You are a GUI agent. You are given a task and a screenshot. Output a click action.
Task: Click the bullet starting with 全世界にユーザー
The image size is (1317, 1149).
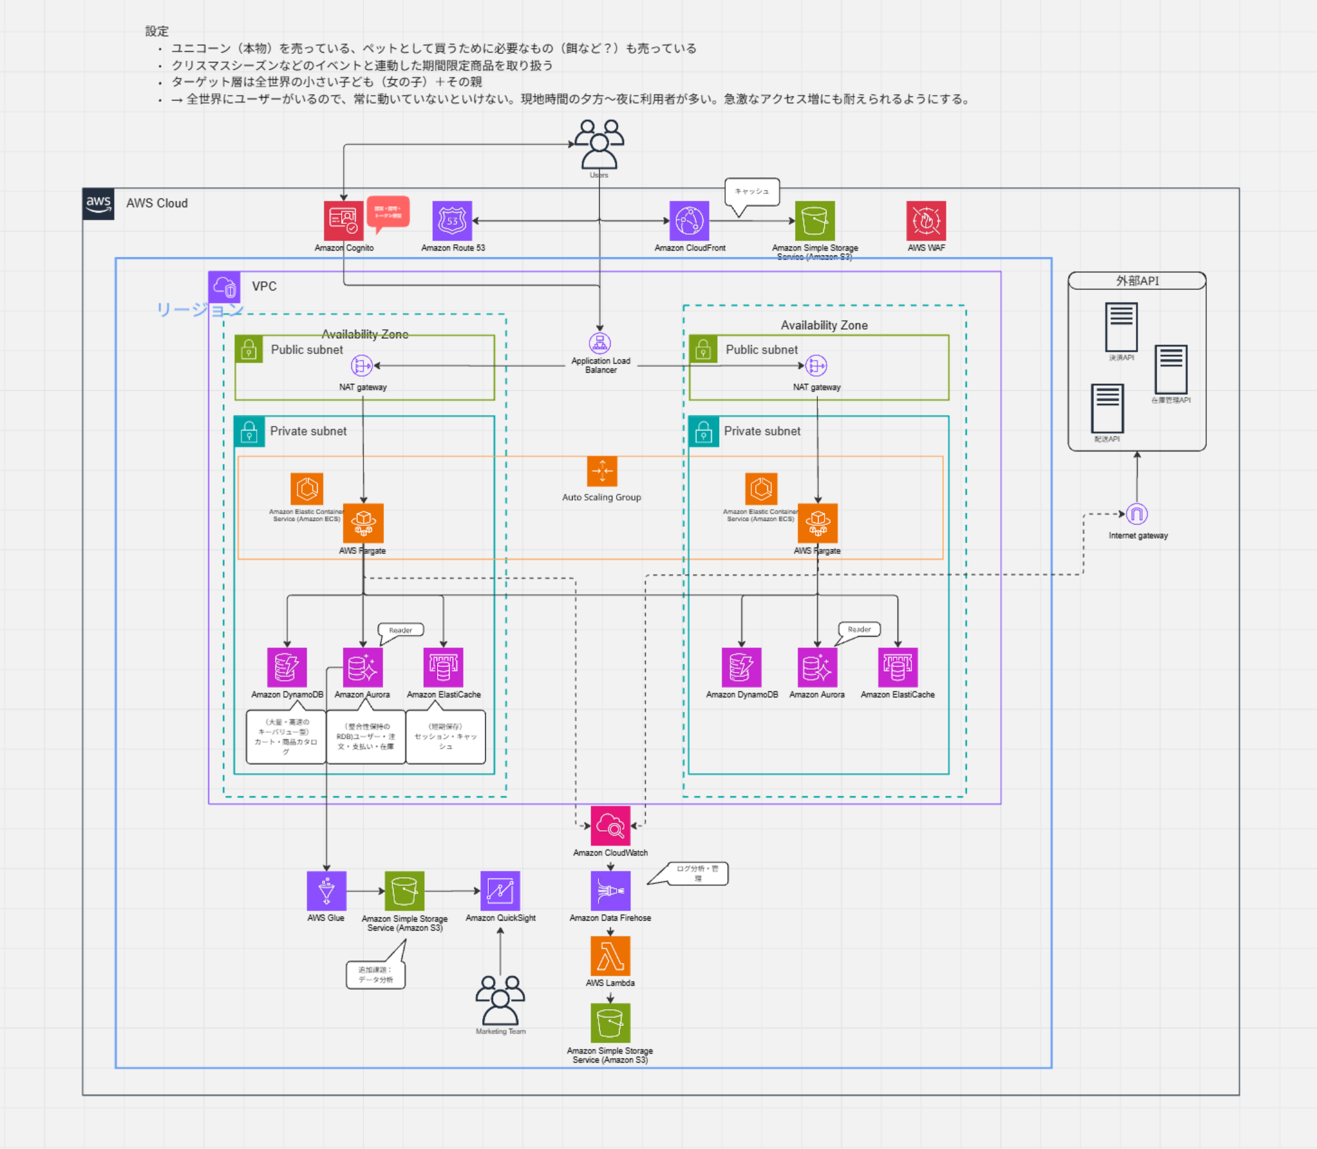coord(571,99)
